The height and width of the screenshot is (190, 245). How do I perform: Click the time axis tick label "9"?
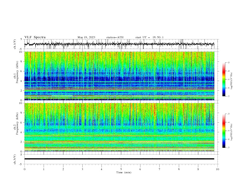click(198, 169)
